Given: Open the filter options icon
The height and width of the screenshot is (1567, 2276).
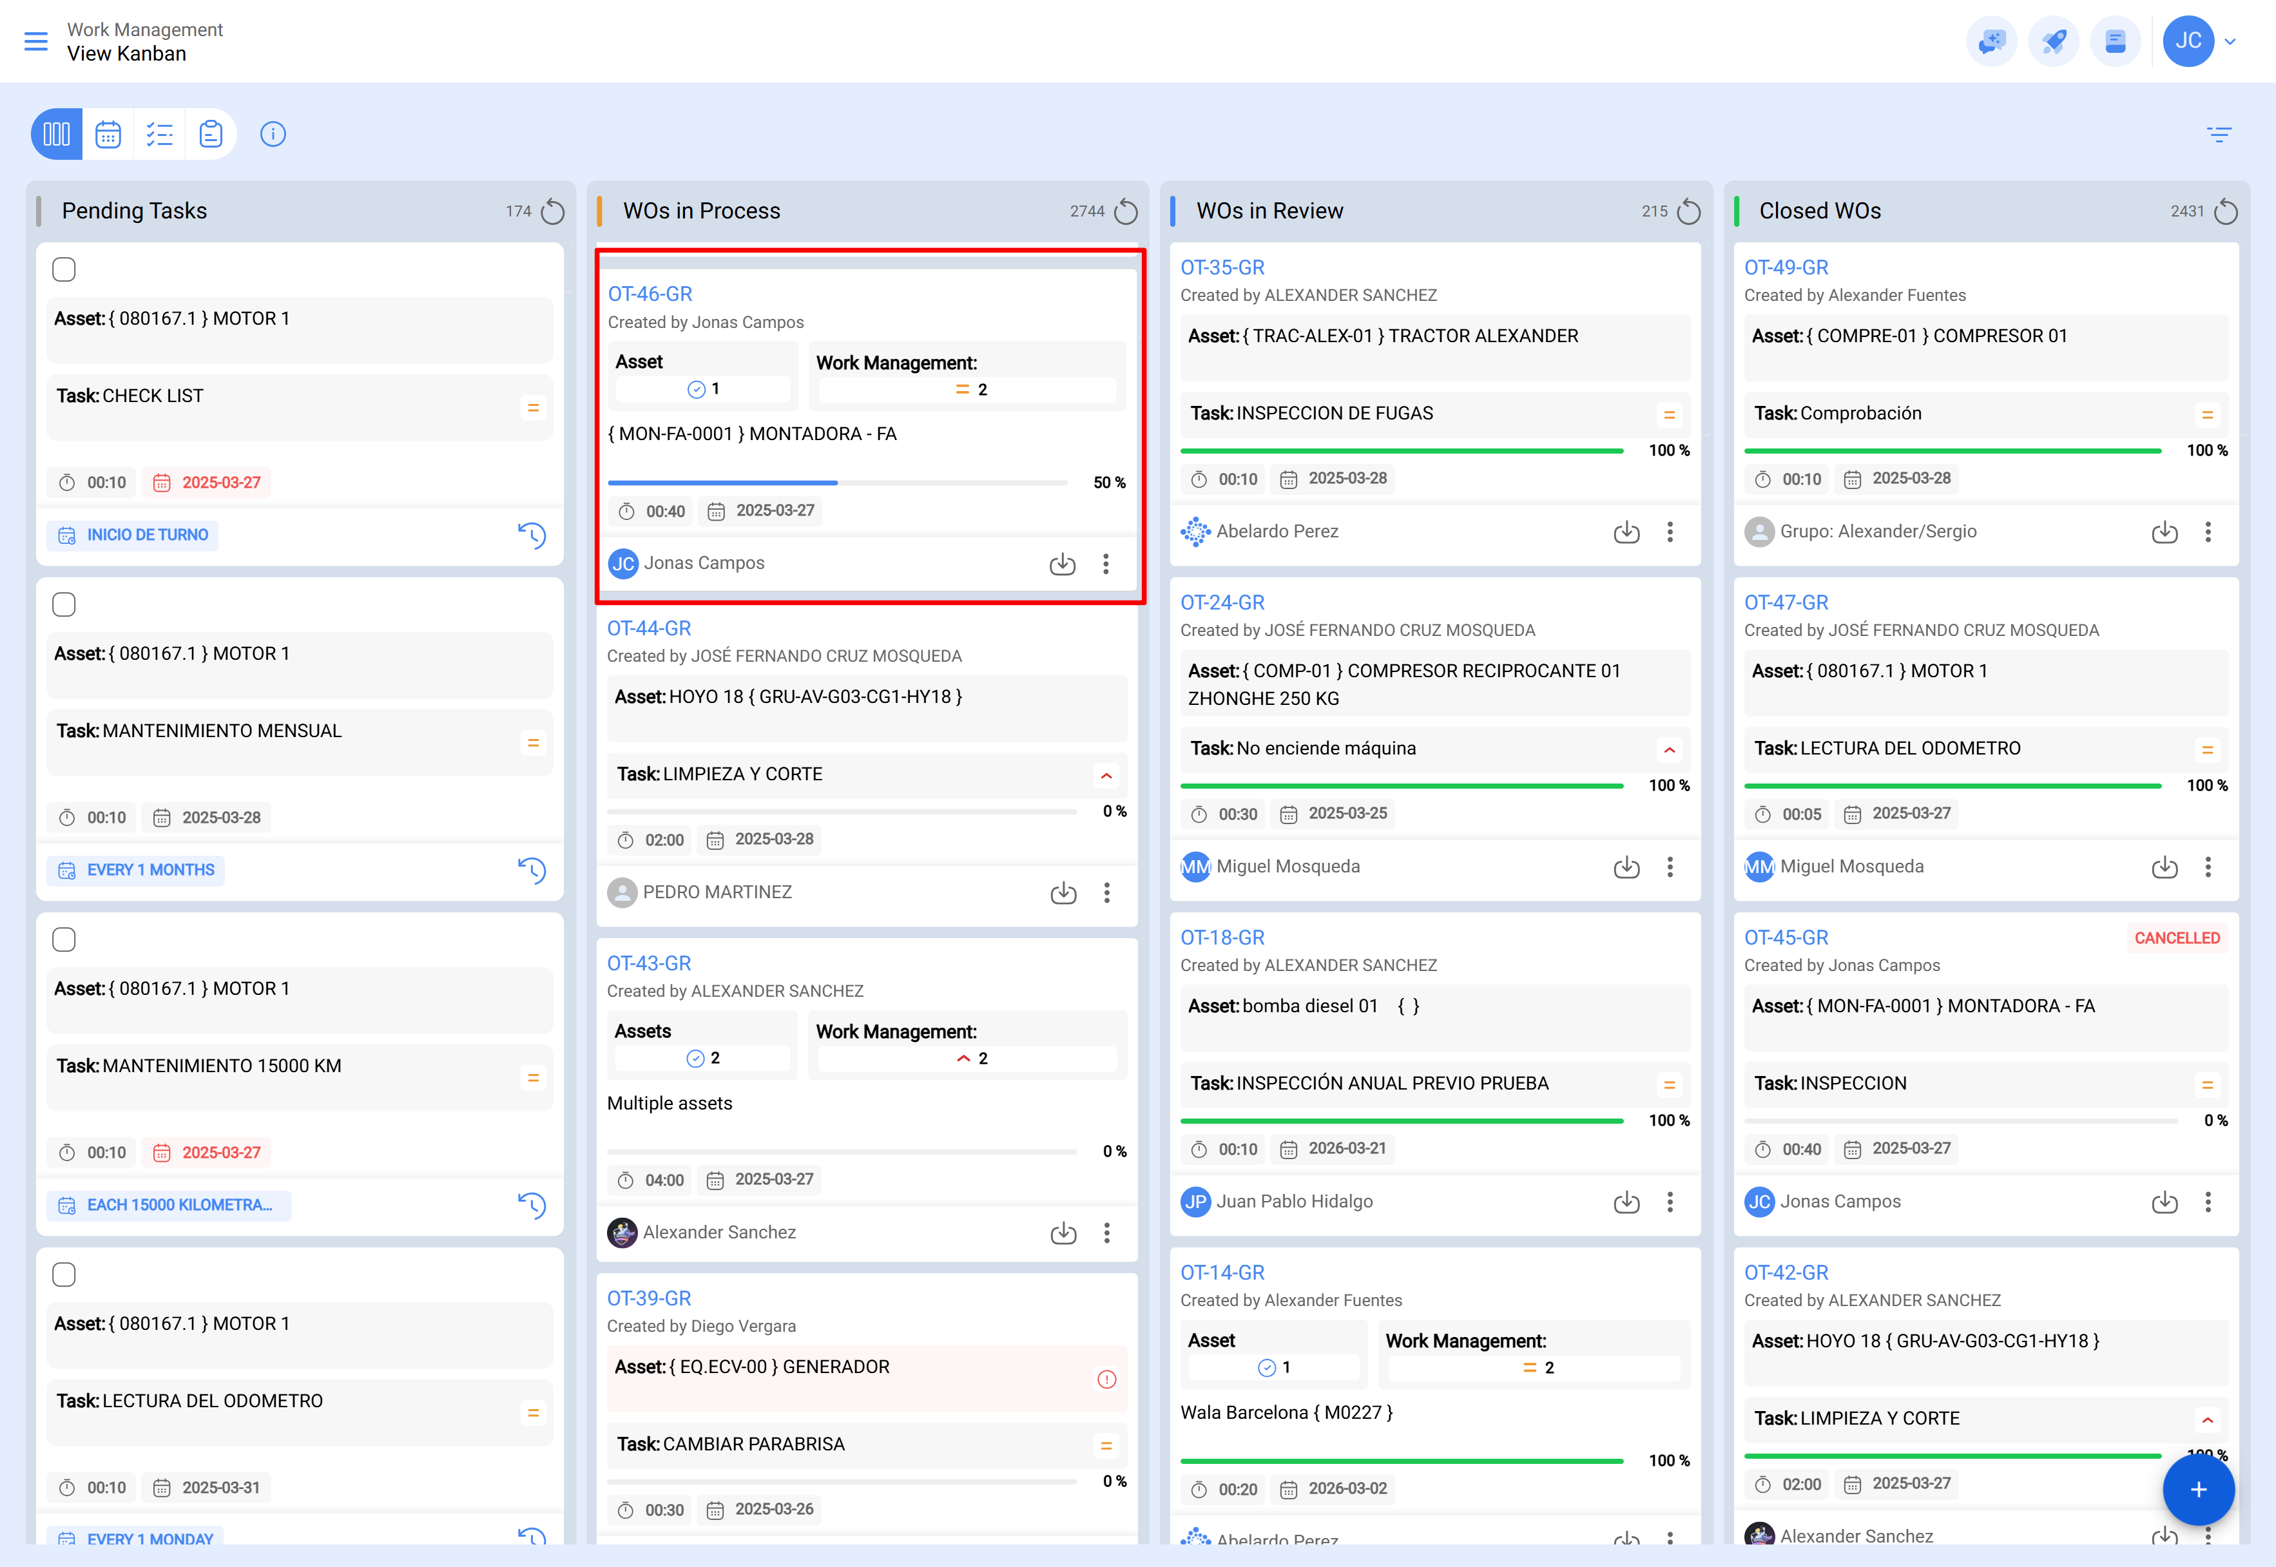Looking at the screenshot, I should pyautogui.click(x=2219, y=135).
